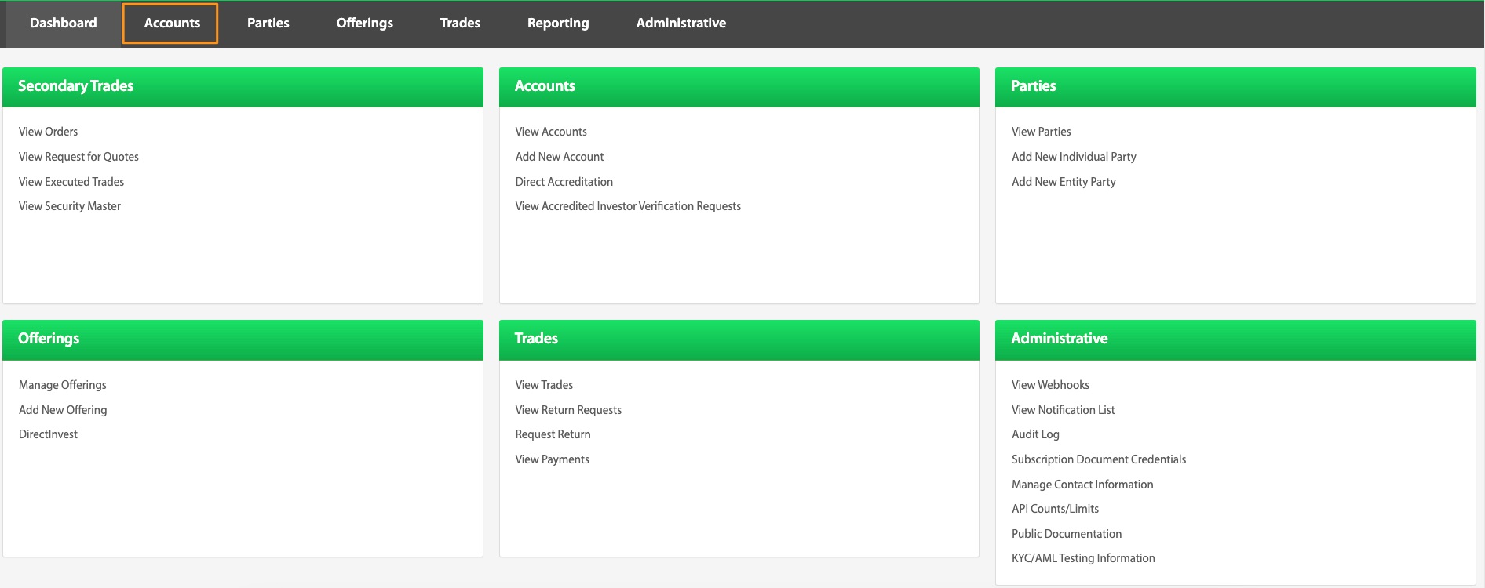Screen dimensions: 1485x588
Task: Select Add New Individual Party
Action: (1074, 157)
